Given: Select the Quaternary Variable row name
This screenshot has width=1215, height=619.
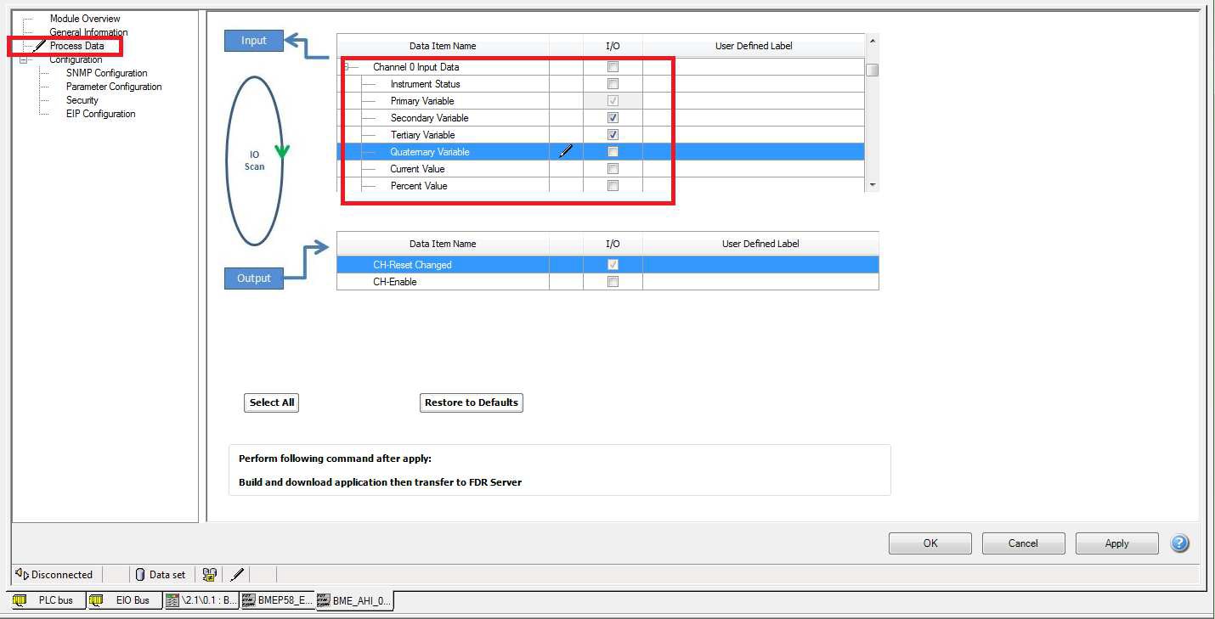Looking at the screenshot, I should point(430,152).
